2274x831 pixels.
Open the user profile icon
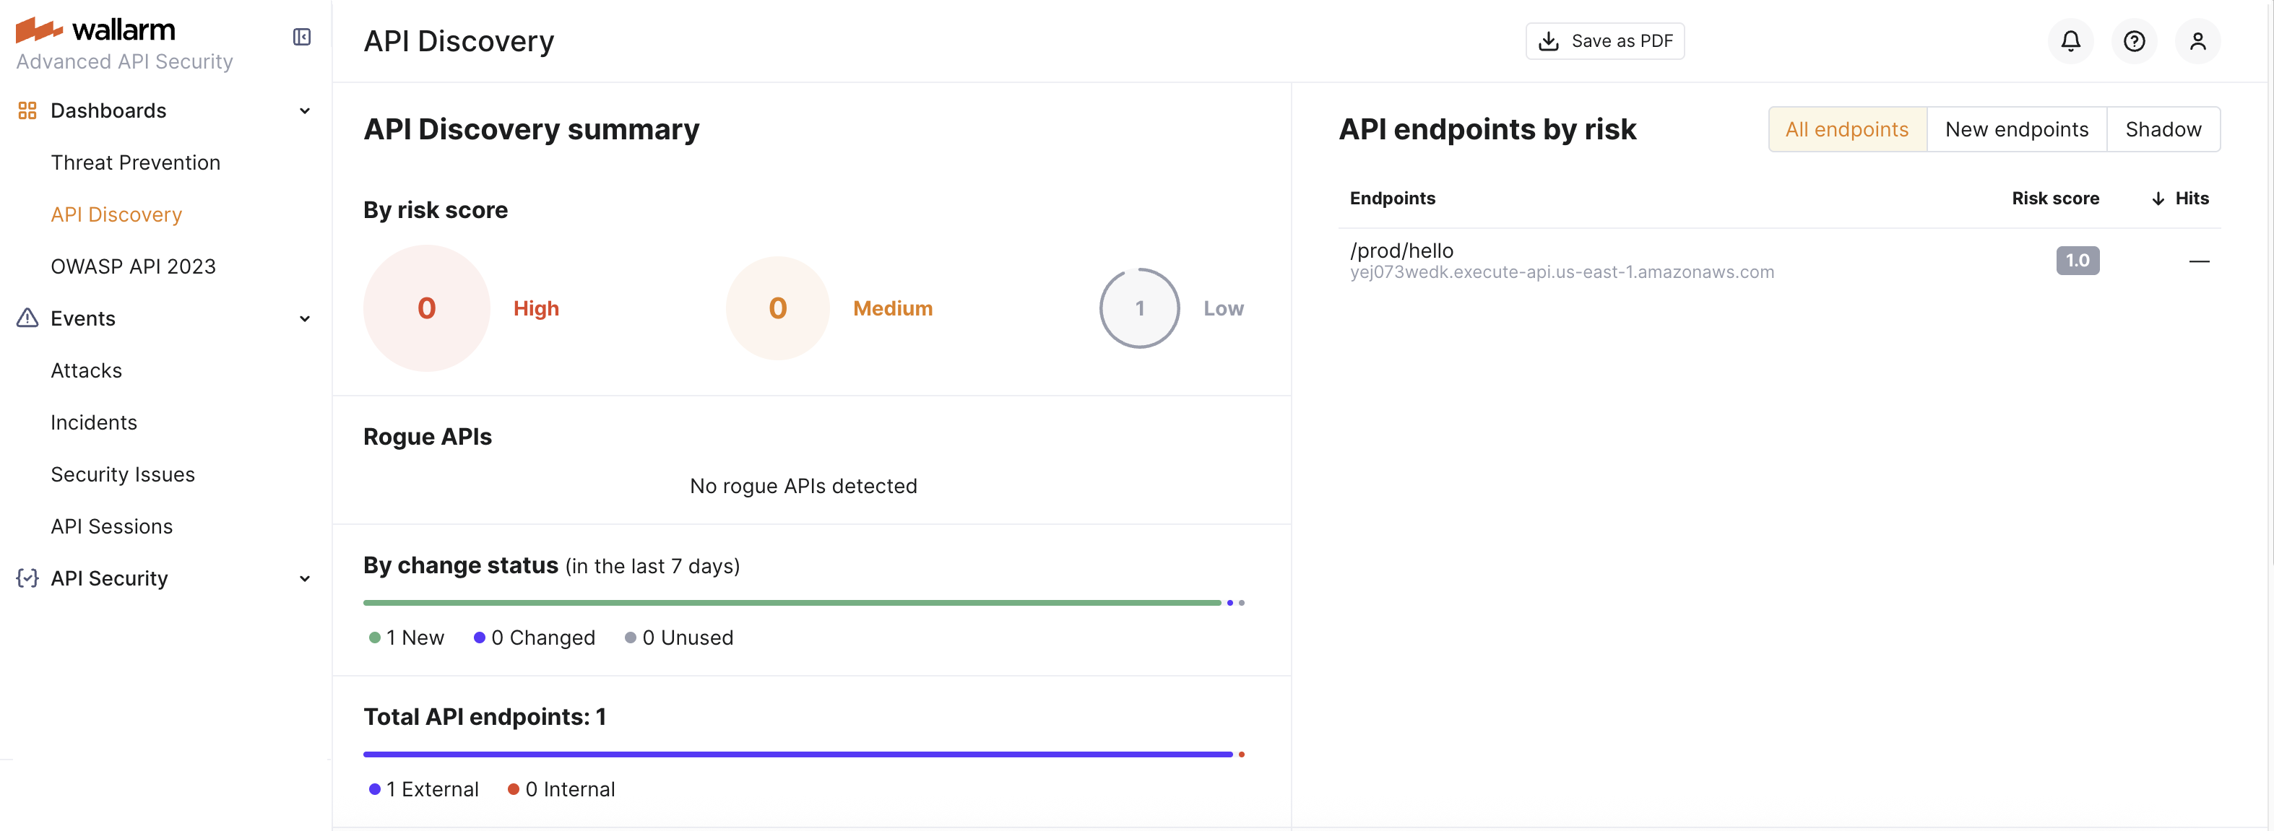pyautogui.click(x=2199, y=40)
